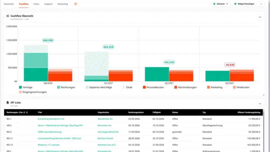
Task: Sort by Rechnungsnr. column header
Action: [x=17, y=112]
